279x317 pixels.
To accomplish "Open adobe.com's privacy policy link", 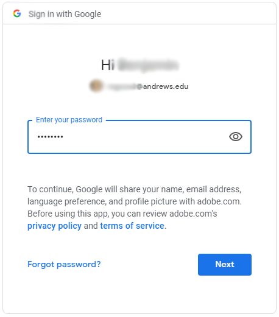I will [x=54, y=226].
